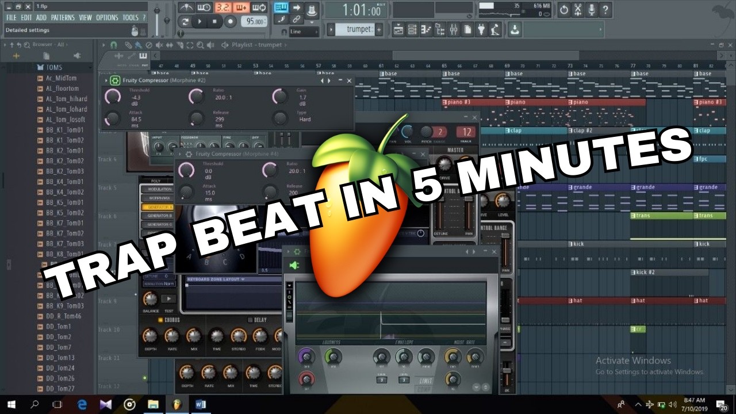This screenshot has width=736, height=414.
Task: Open the playlist options menu arrow
Action: coord(104,45)
